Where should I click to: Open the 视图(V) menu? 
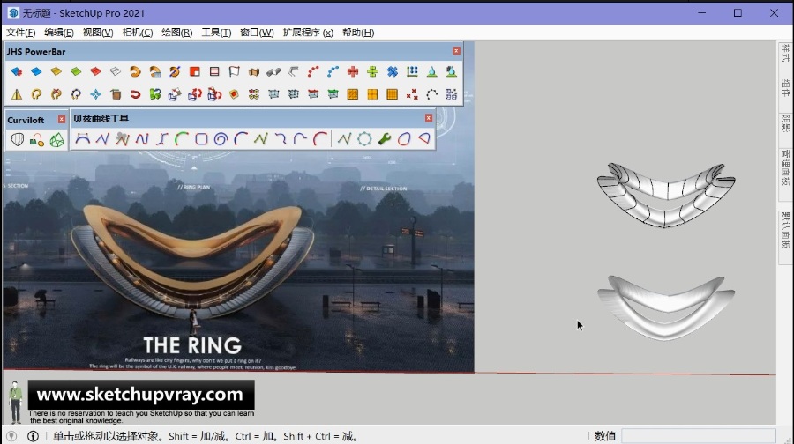coord(98,33)
